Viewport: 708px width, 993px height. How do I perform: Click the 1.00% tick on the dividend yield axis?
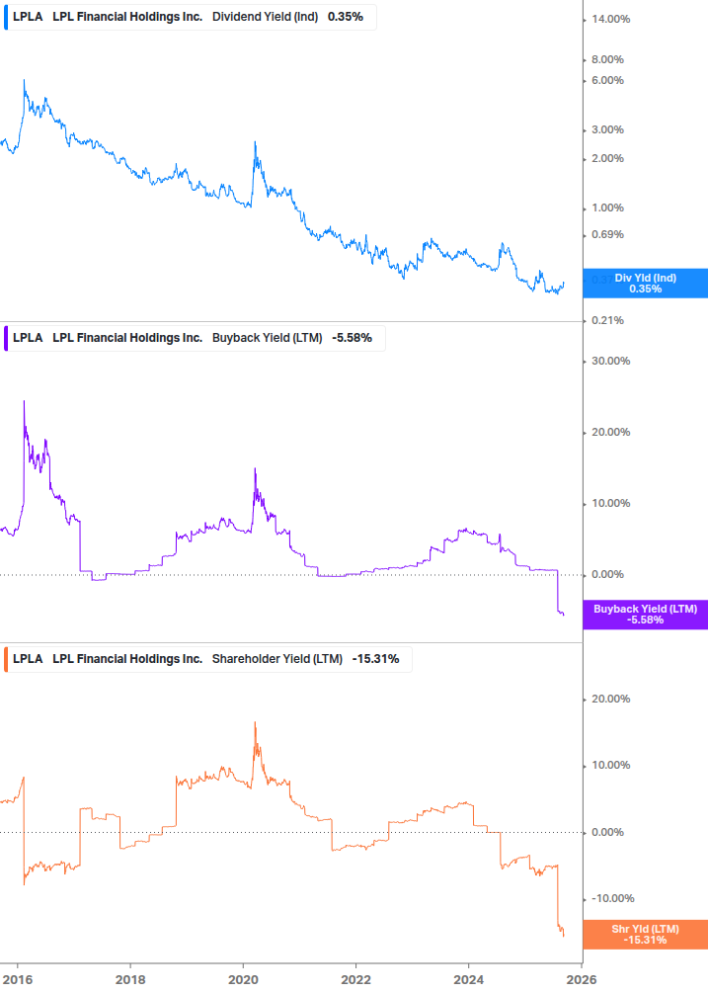click(x=607, y=207)
